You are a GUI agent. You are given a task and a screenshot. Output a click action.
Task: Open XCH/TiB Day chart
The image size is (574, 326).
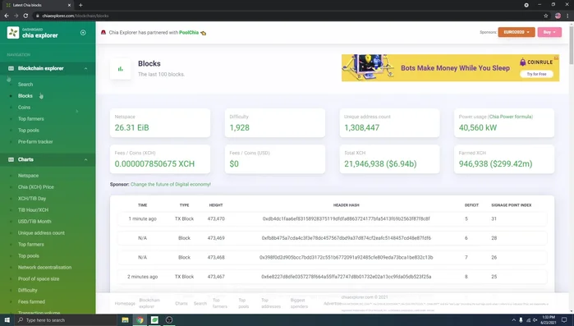coord(32,198)
